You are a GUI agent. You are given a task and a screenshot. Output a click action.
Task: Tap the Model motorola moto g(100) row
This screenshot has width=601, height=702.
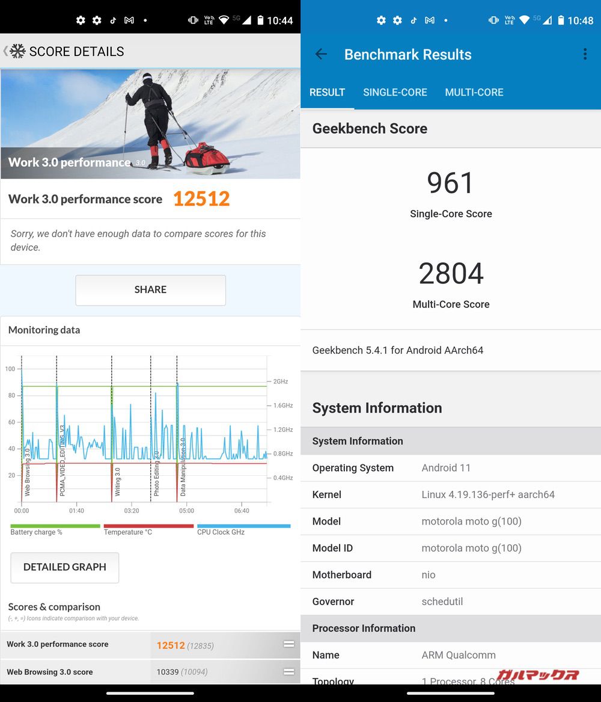[x=451, y=522]
